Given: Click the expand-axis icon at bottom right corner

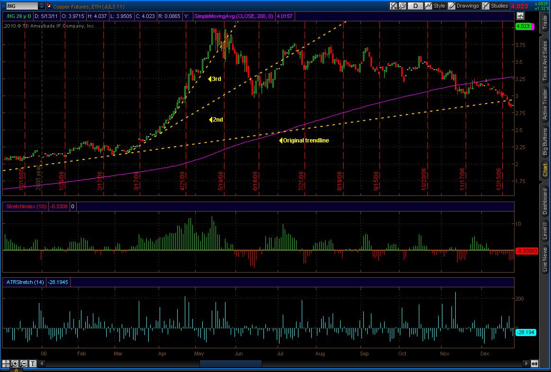Looking at the screenshot, I should [535, 363].
